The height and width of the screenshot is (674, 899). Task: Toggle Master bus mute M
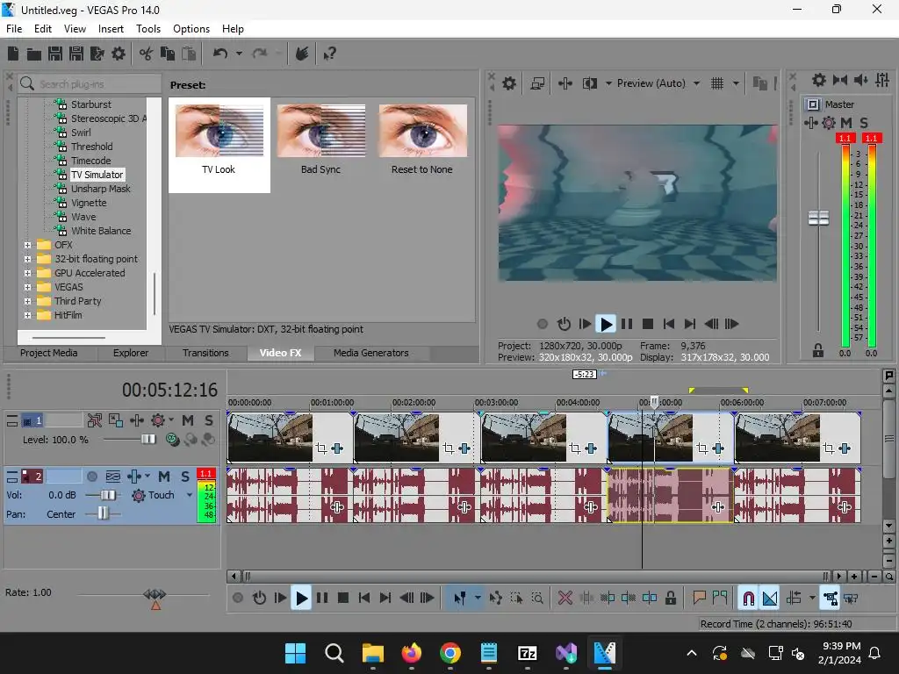(846, 123)
